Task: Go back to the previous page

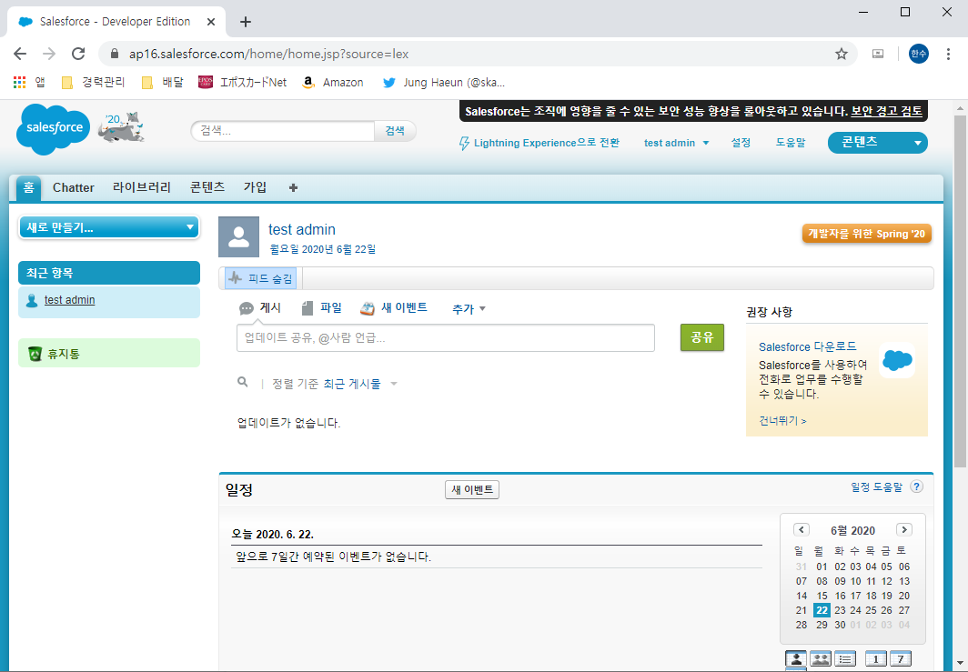Action: click(x=20, y=54)
